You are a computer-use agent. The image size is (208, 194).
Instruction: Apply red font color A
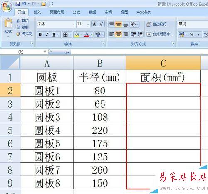(x=87, y=34)
